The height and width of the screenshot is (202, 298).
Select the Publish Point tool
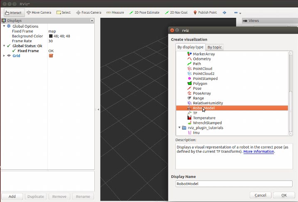(205, 12)
